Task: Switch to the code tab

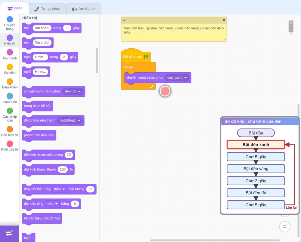Action: coord(15,8)
